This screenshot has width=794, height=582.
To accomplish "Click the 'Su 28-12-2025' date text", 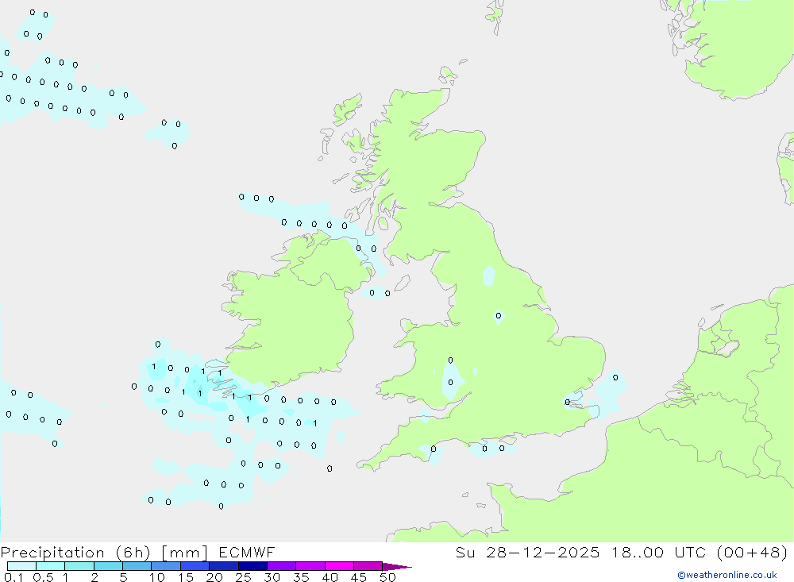I will [x=527, y=553].
